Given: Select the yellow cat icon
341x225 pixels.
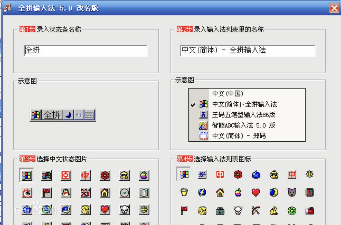Looking at the screenshot, I should (274, 211).
